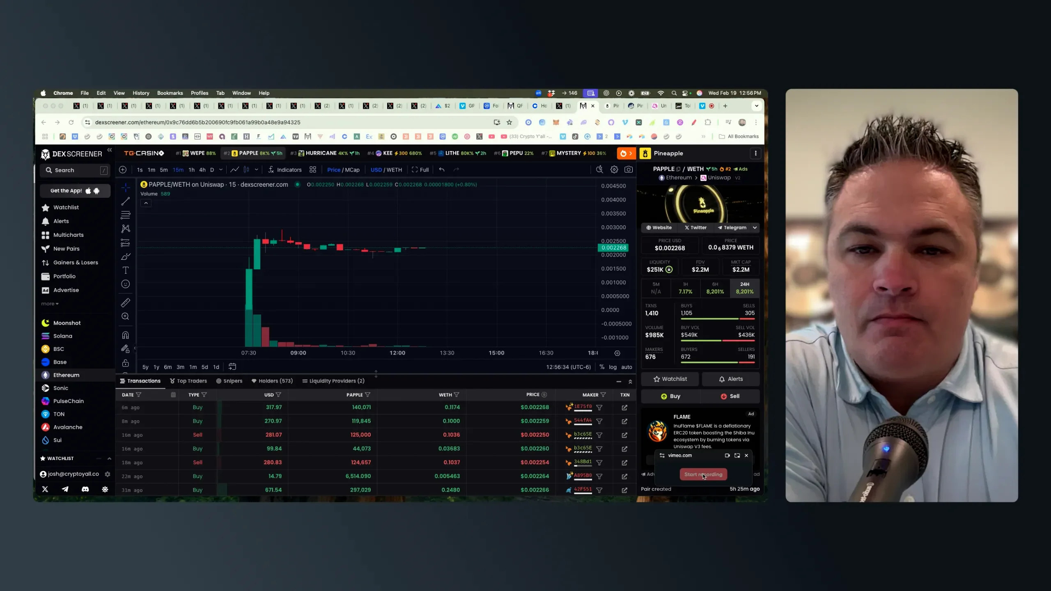
Task: Open the Pineapple Website link
Action: 659,227
